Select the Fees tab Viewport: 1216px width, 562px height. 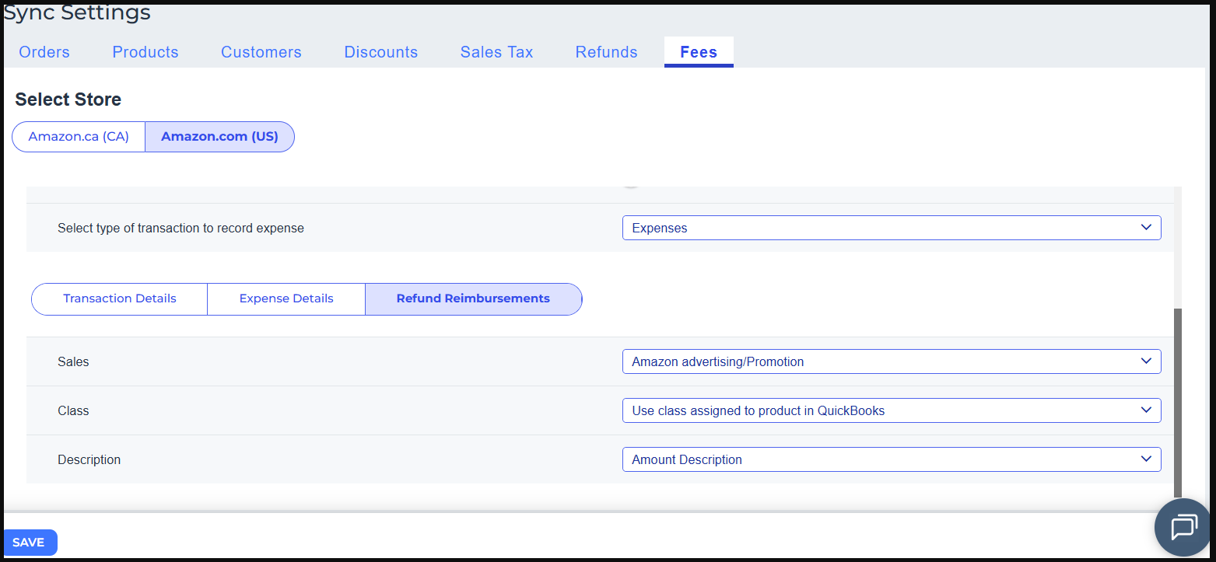pos(699,52)
